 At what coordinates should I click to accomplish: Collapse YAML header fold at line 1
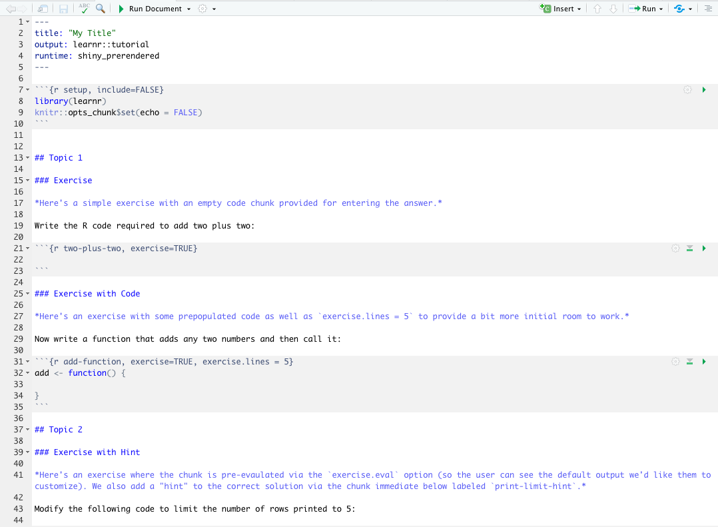27,22
